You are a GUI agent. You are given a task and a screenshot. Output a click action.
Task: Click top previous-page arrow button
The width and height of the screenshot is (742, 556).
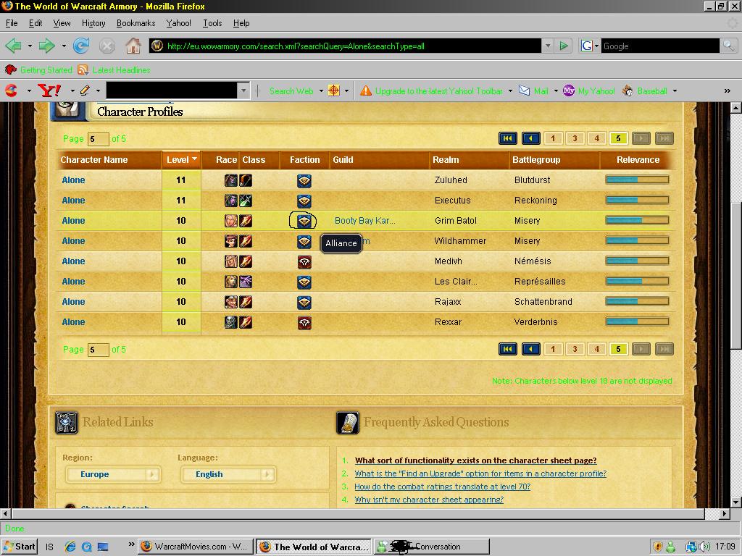531,138
